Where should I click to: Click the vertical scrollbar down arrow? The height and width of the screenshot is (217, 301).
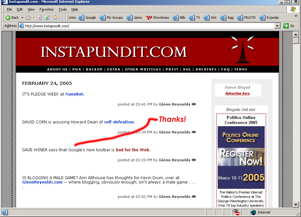coord(296,204)
